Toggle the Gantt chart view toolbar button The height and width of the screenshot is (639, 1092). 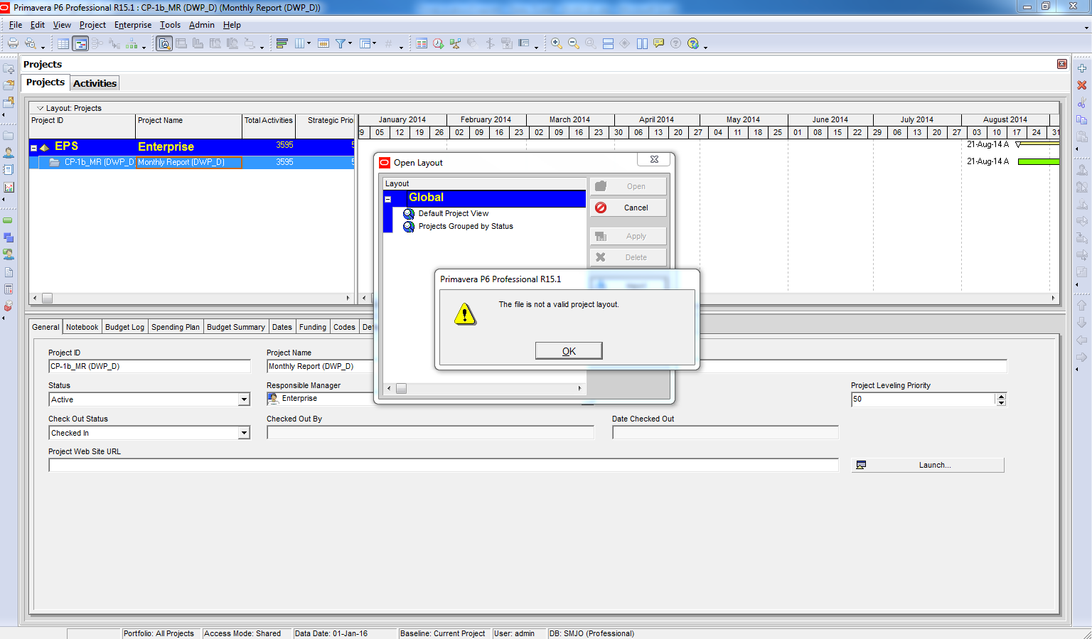81,43
